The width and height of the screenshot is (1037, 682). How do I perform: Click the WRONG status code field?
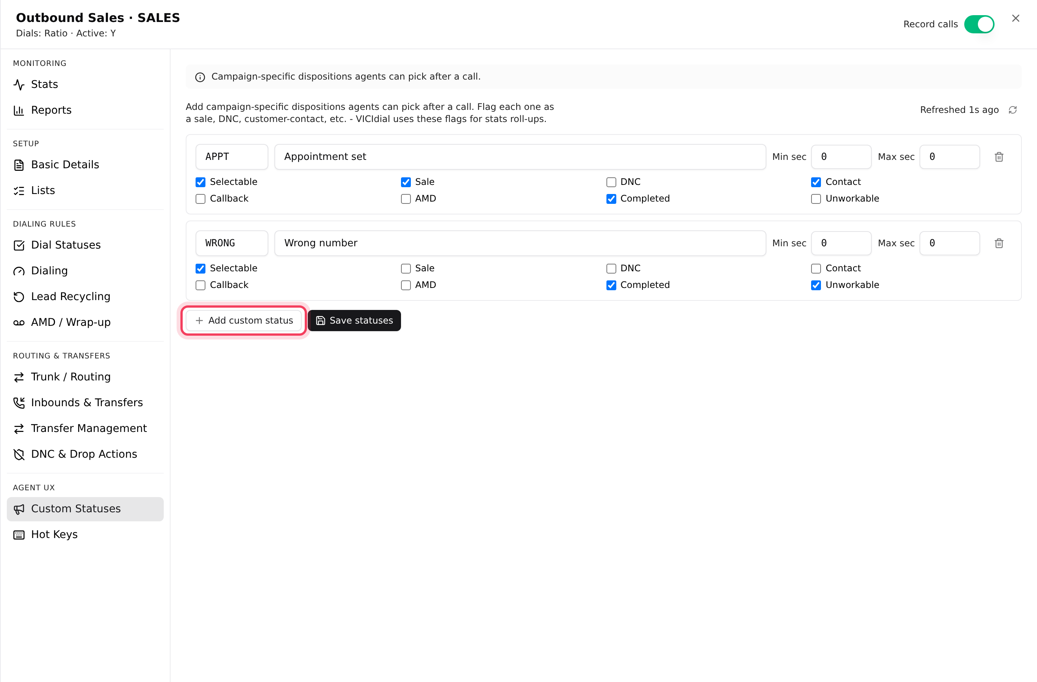click(232, 243)
